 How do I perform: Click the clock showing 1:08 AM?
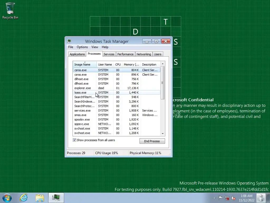(x=247, y=198)
